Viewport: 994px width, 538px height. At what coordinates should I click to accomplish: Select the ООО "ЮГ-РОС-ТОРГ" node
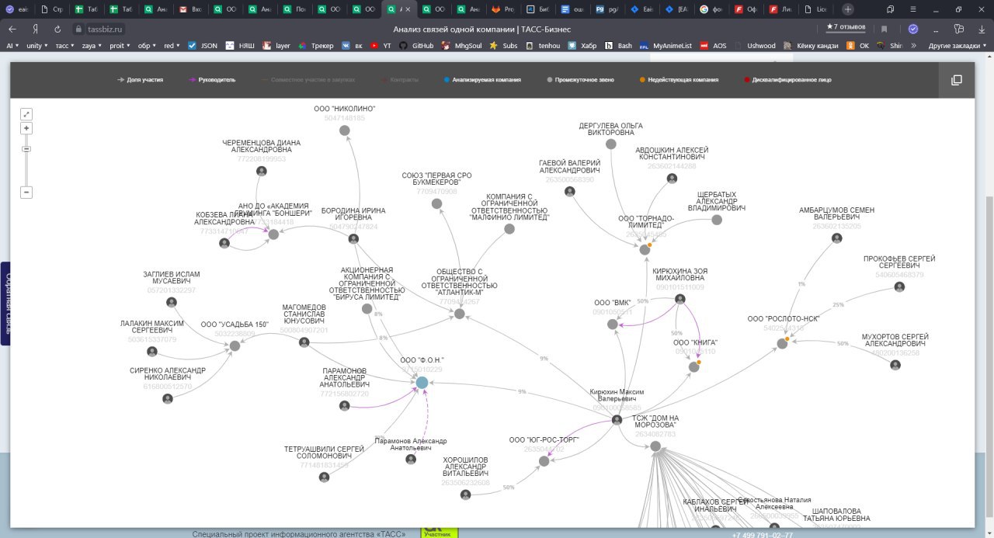544,461
